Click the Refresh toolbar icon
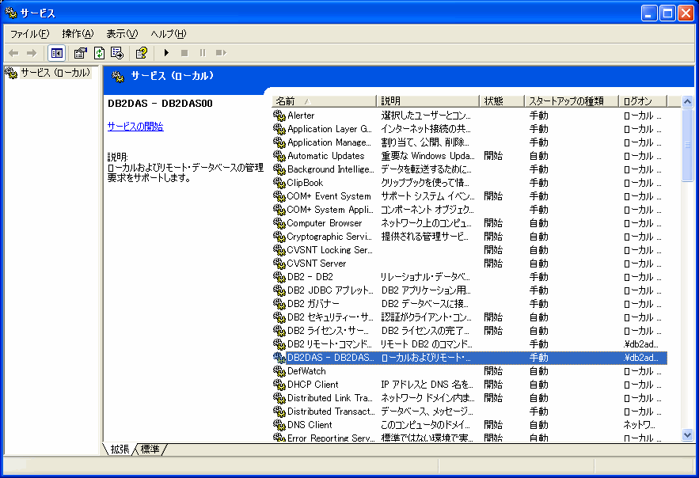Image resolution: width=699 pixels, height=478 pixels. click(99, 53)
